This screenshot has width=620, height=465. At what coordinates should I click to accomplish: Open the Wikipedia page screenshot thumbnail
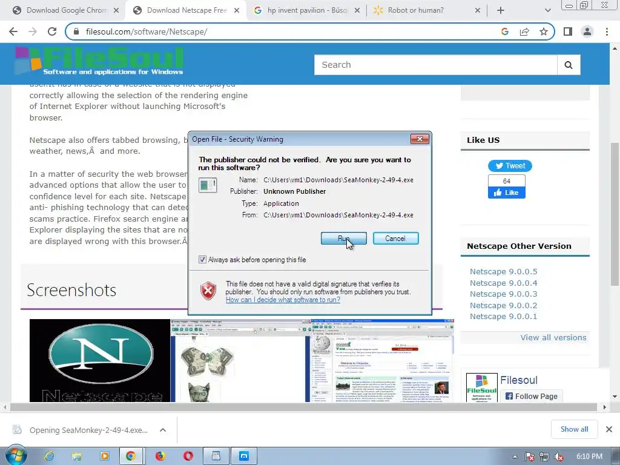pos(382,361)
